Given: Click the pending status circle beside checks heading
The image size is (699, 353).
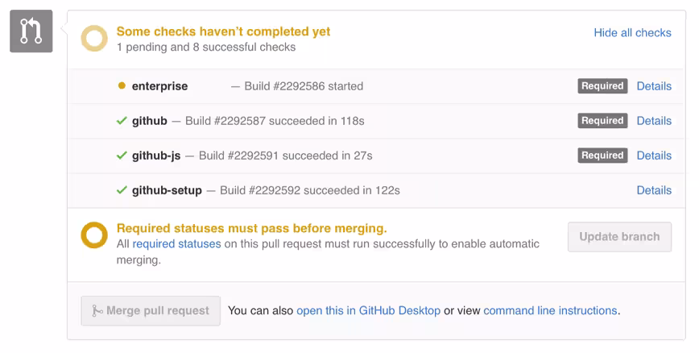Looking at the screenshot, I should coord(94,39).
